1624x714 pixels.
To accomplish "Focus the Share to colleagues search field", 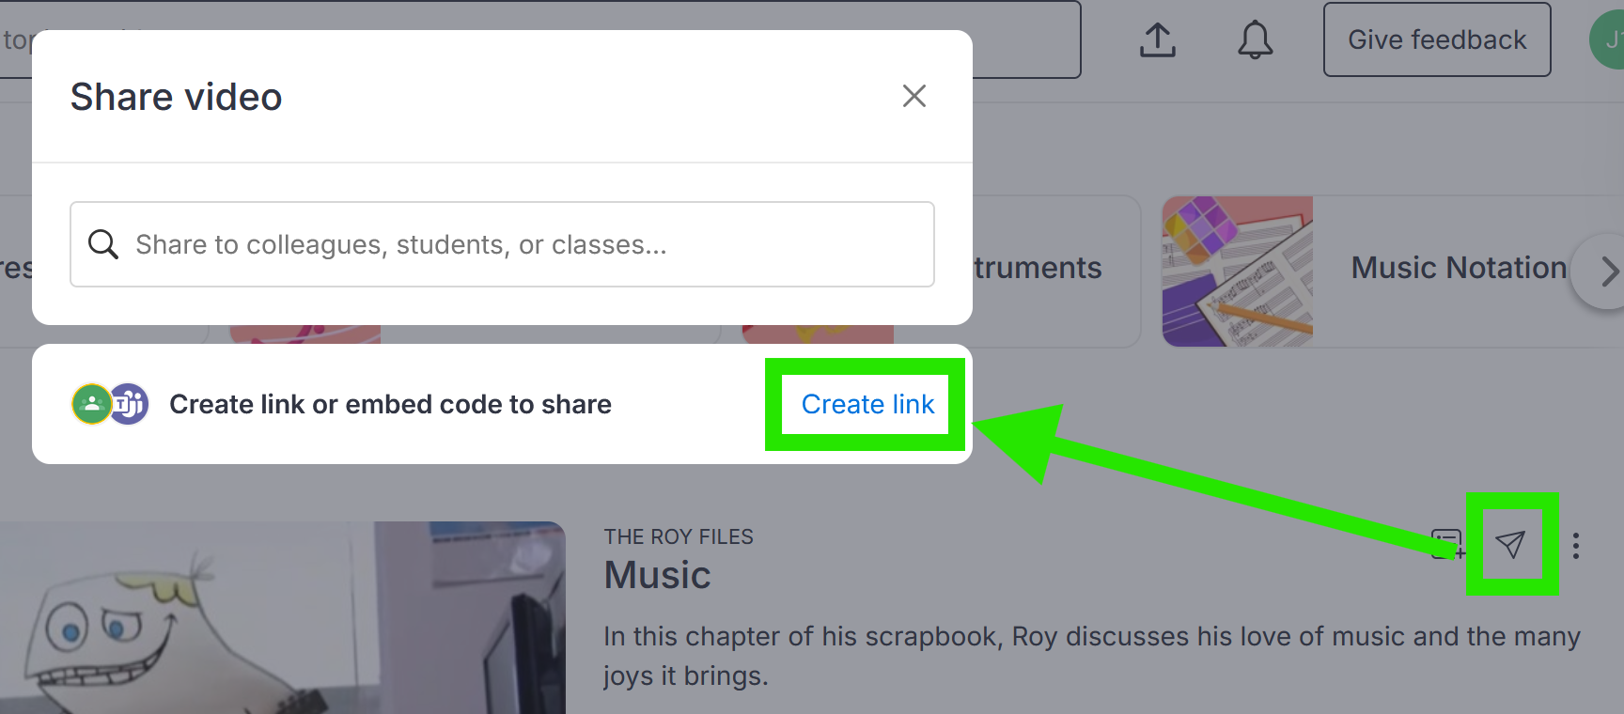I will click(x=502, y=244).
